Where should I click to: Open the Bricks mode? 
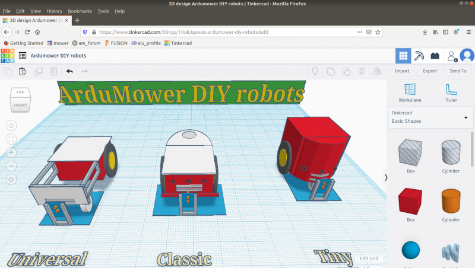point(435,56)
